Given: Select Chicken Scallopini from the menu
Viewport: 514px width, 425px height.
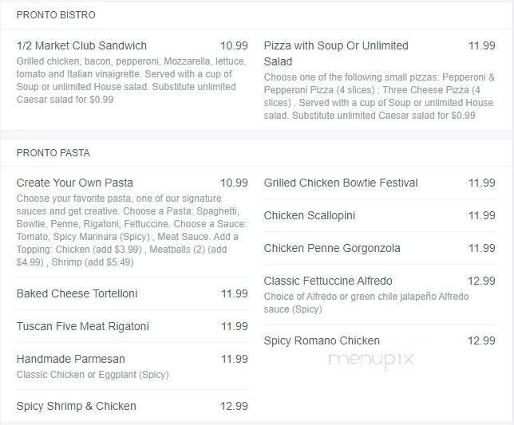Looking at the screenshot, I should (310, 215).
